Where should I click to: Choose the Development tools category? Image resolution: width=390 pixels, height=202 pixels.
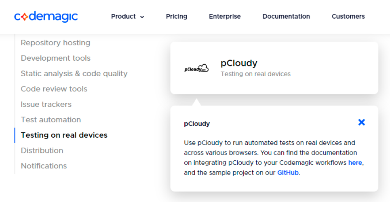pyautogui.click(x=55, y=58)
